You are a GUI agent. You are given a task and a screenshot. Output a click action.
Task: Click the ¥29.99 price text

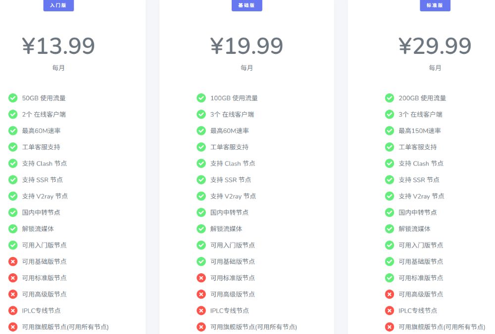435,46
